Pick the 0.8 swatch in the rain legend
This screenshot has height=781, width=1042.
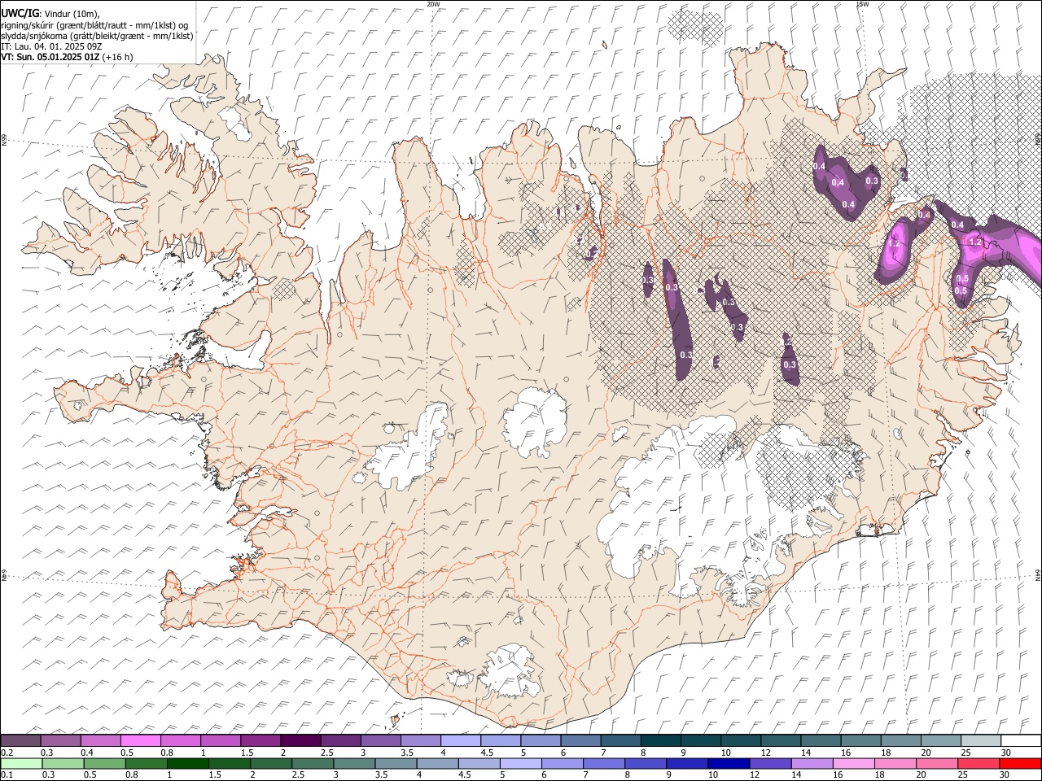coord(147,763)
